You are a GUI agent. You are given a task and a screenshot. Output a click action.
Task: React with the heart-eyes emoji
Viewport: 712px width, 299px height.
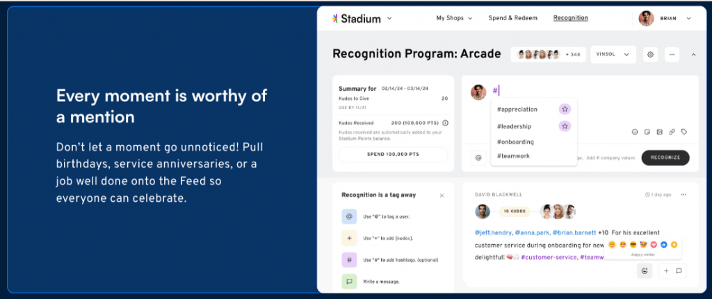[x=622, y=245]
